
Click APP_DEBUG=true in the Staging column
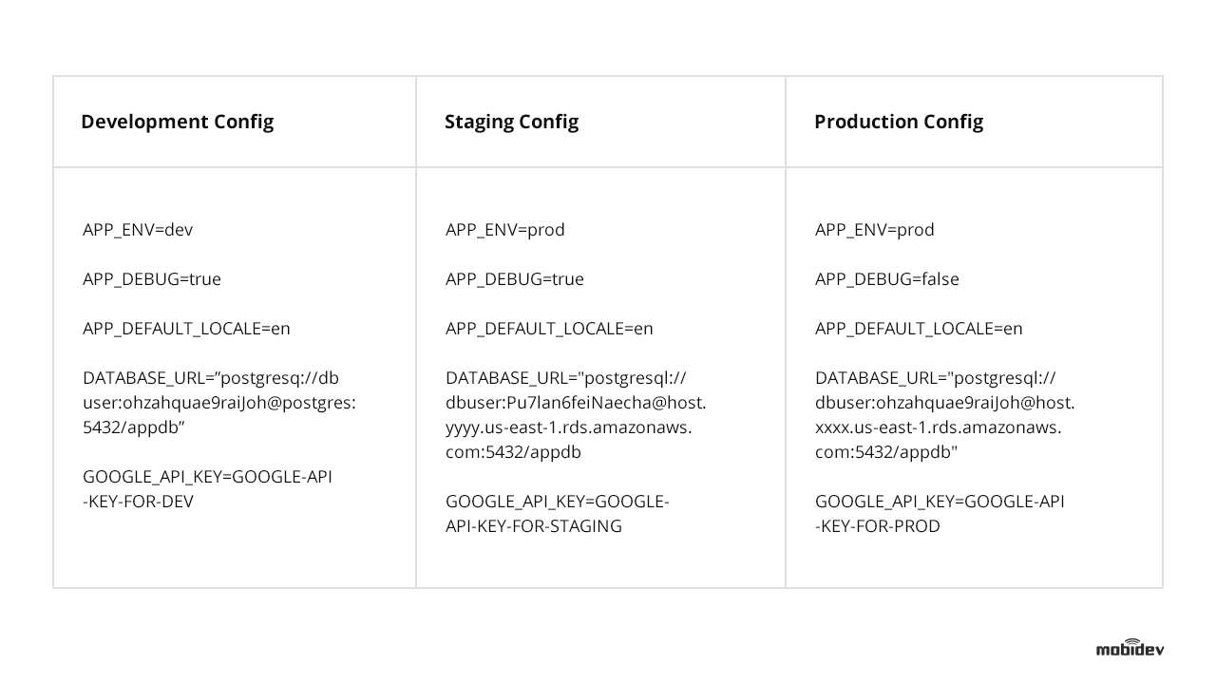pos(514,279)
